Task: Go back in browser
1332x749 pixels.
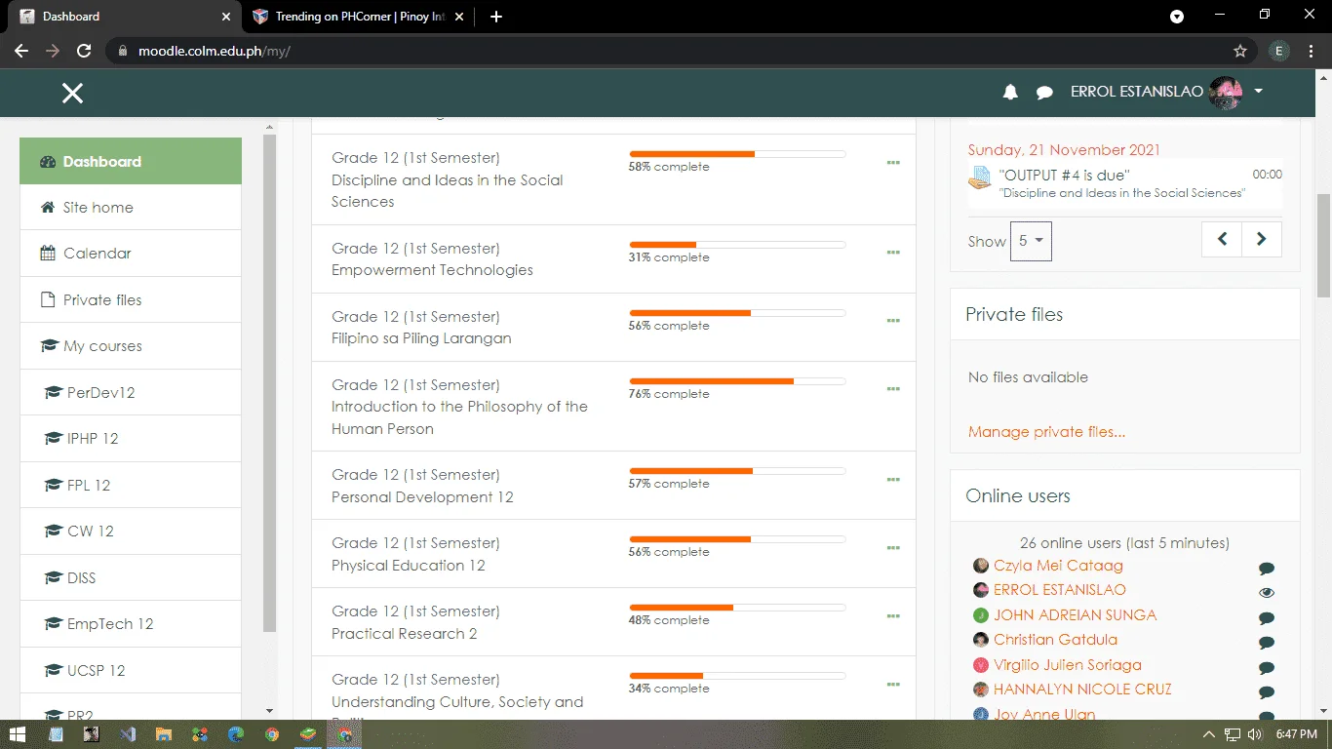Action: click(21, 51)
